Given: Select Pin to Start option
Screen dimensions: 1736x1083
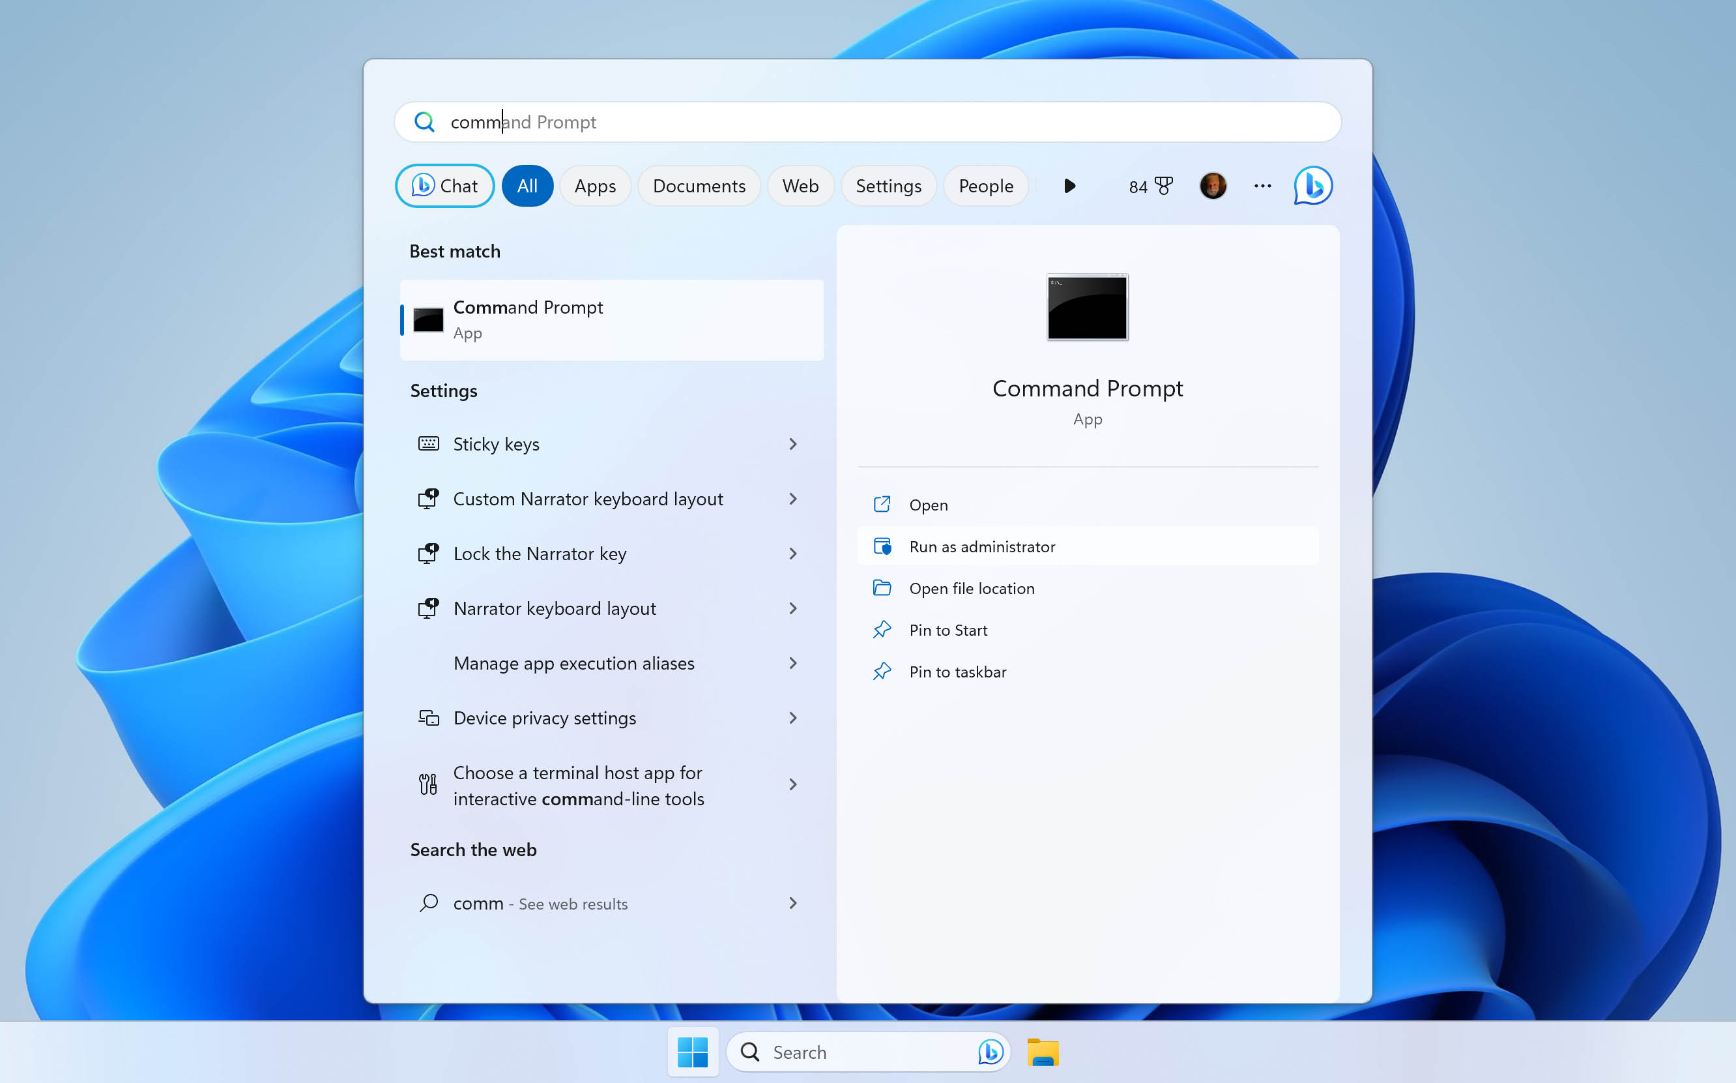Looking at the screenshot, I should [947, 629].
